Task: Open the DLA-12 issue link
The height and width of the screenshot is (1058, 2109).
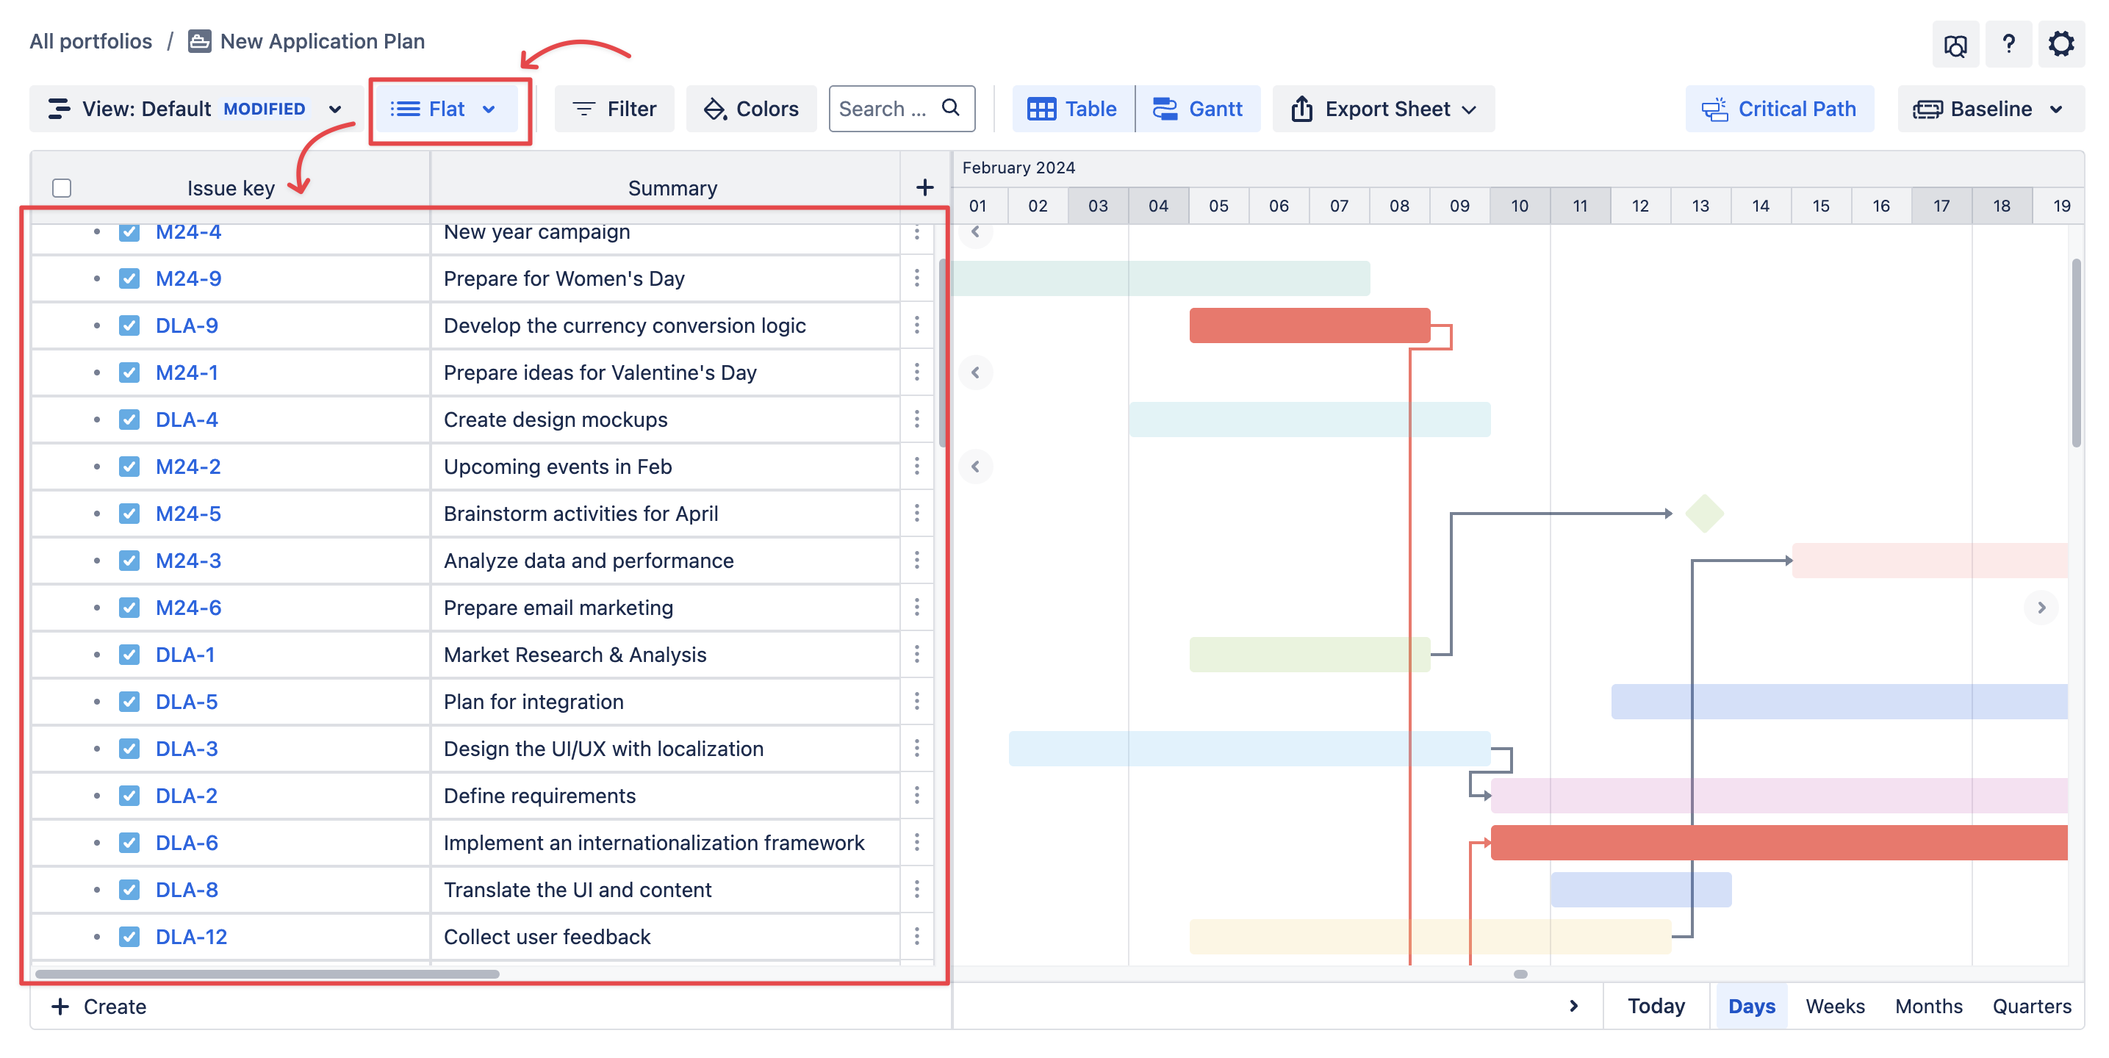Action: (x=191, y=936)
